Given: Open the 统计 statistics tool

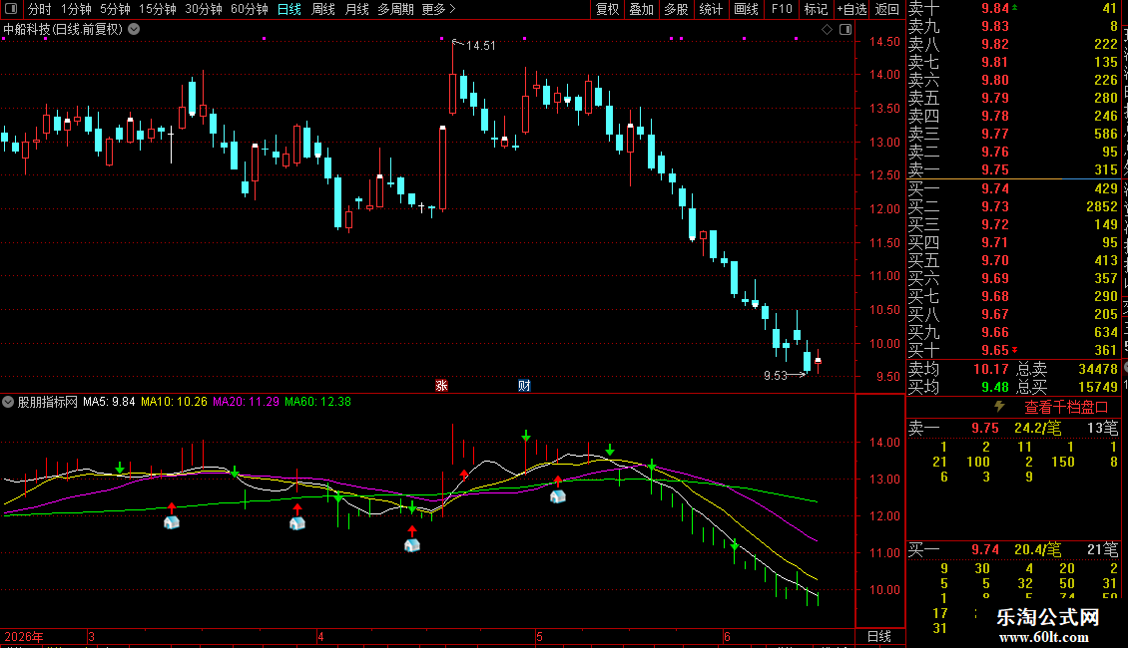Looking at the screenshot, I should pos(711,9).
